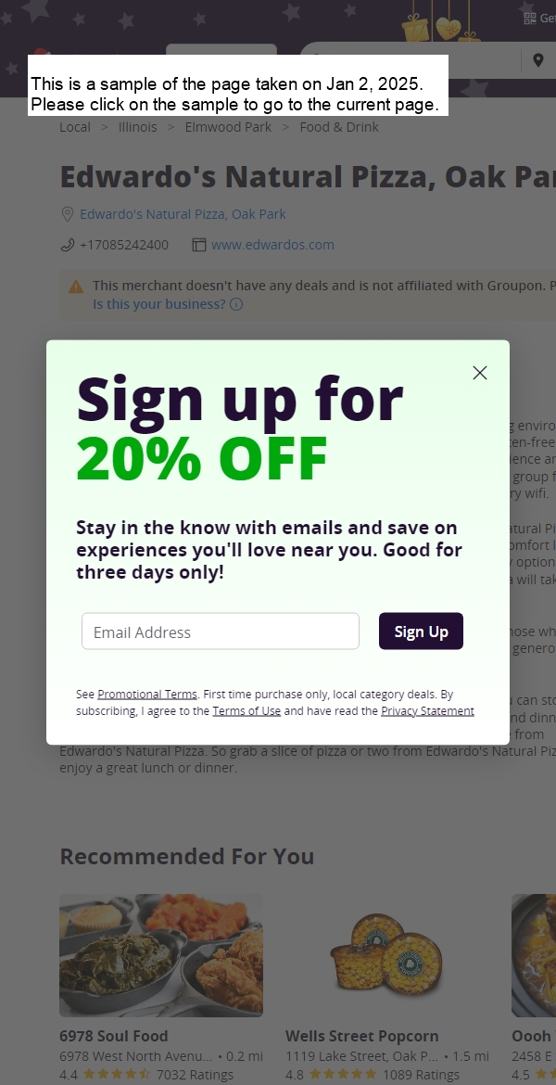
Task: Go to the Elmwood Park breadcrumb
Action: click(x=228, y=127)
